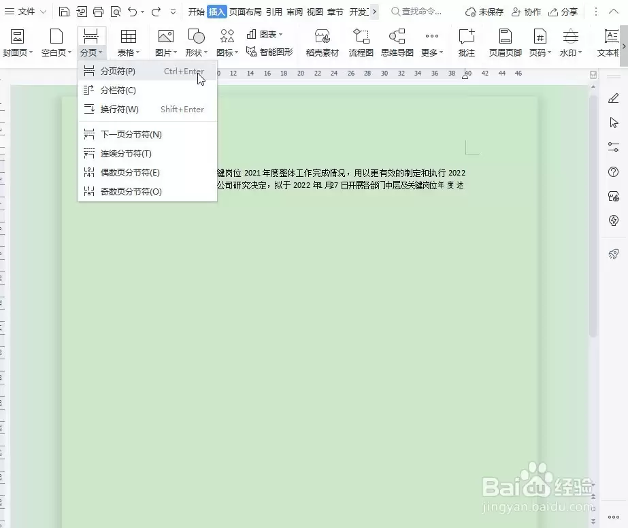Click the Picture (图片) icon
The image size is (628, 528).
165,37
